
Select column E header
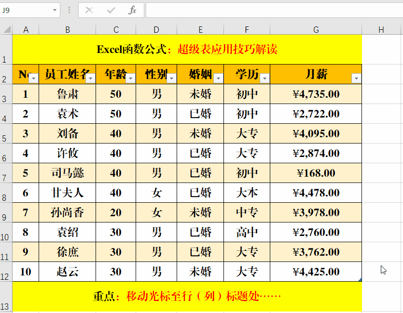[200, 29]
